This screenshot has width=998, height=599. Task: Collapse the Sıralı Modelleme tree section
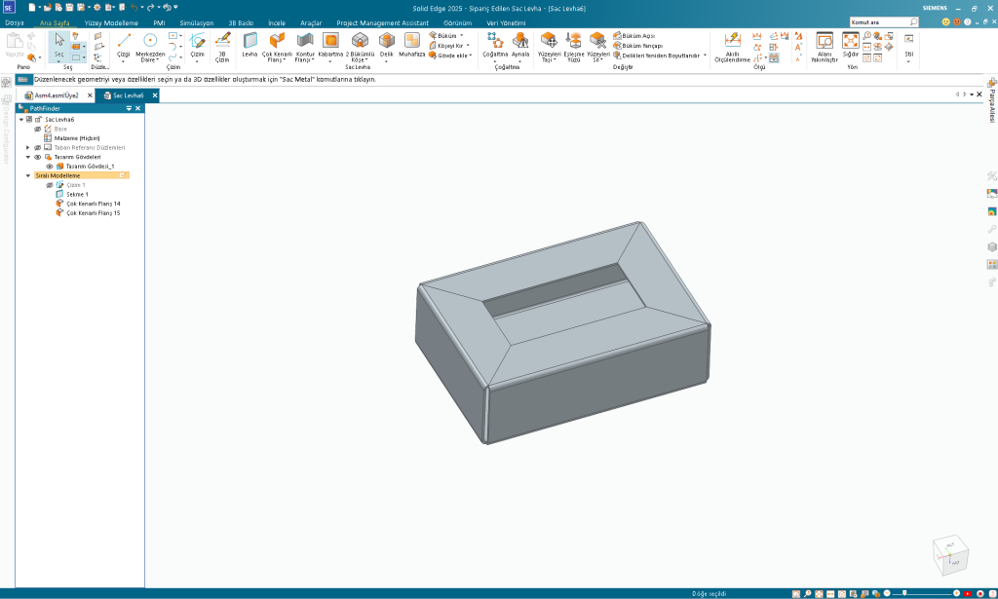coord(28,175)
